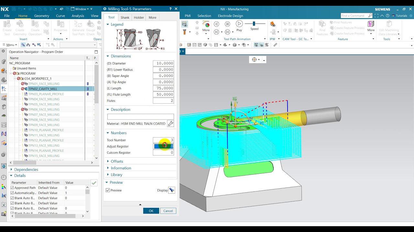The width and height of the screenshot is (414, 232).
Task: Switch to the Holder tab
Action: 139,17
